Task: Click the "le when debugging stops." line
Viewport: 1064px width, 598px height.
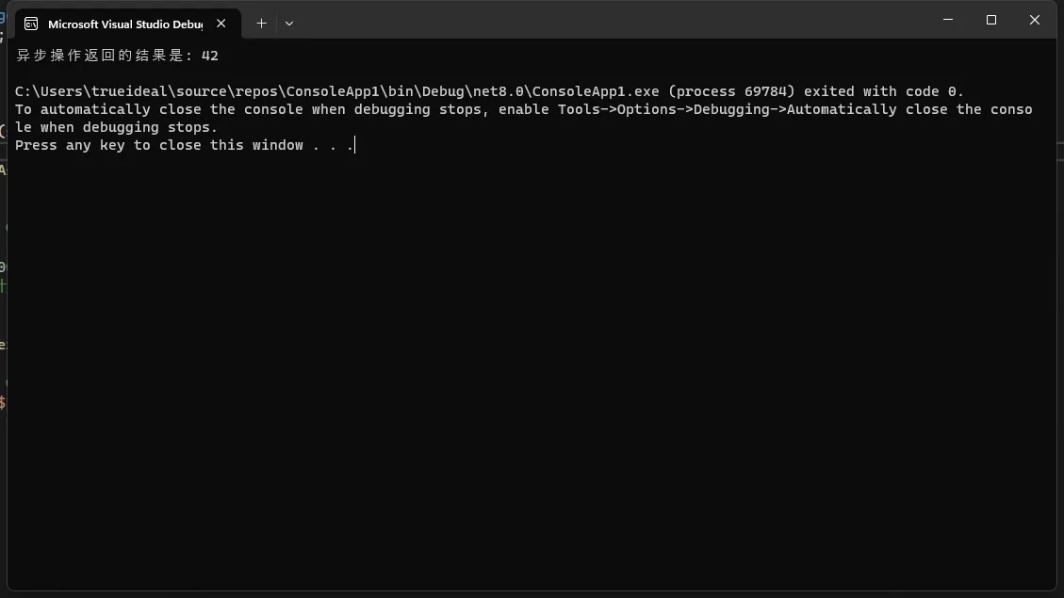Action: click(116, 127)
